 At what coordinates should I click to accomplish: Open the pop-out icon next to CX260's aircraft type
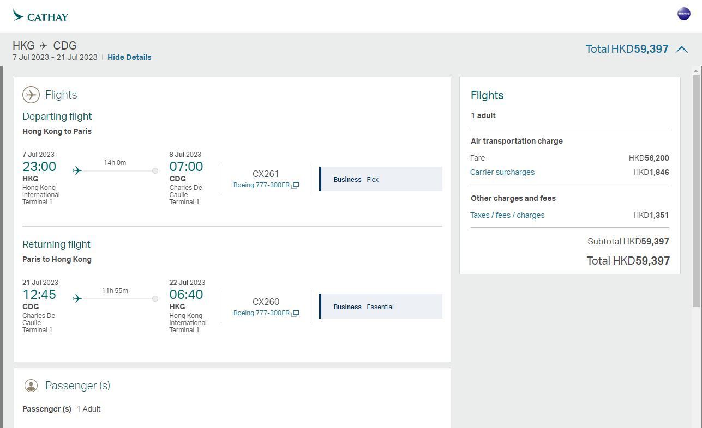295,313
